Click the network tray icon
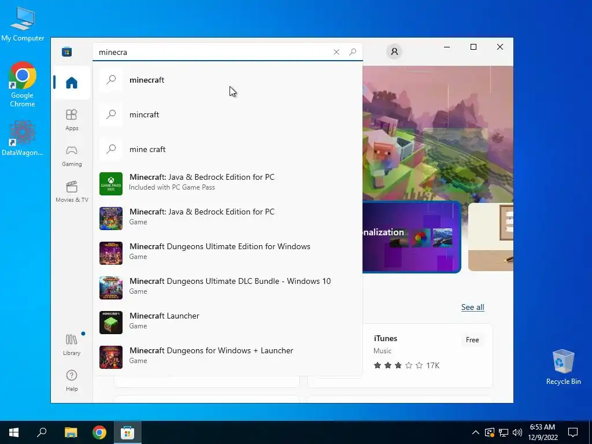 (504, 432)
